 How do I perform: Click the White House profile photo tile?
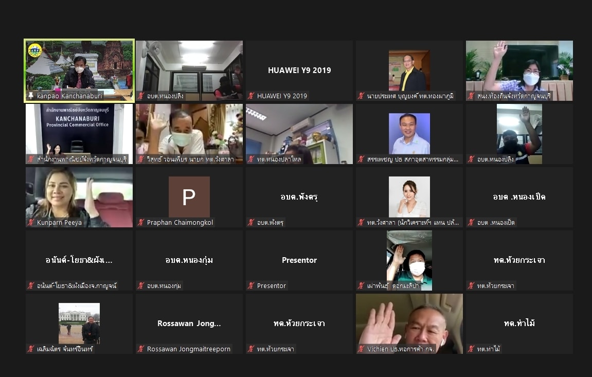[x=79, y=323]
